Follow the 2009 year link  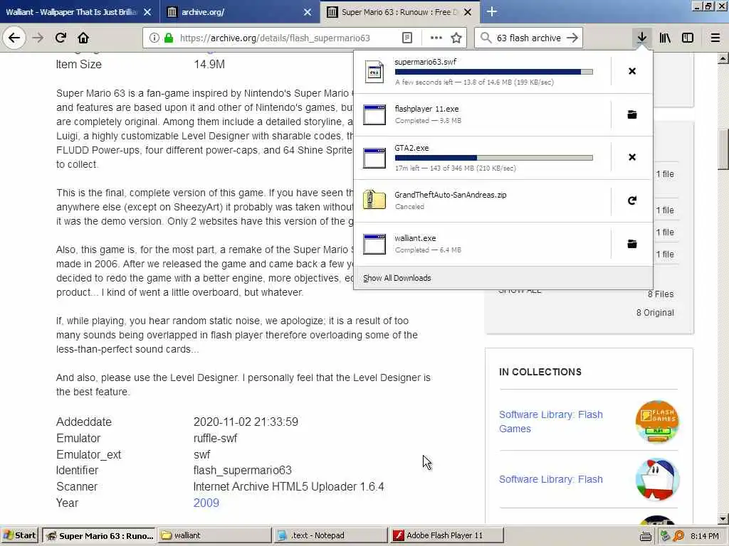point(206,503)
